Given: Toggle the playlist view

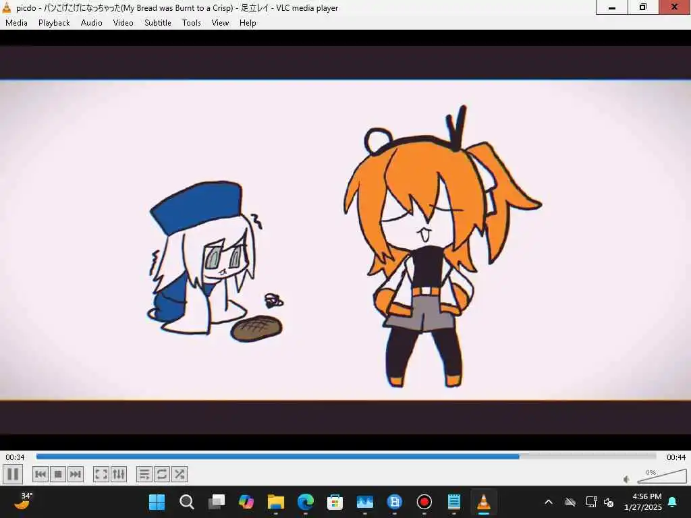Looking at the screenshot, I should tap(144, 474).
